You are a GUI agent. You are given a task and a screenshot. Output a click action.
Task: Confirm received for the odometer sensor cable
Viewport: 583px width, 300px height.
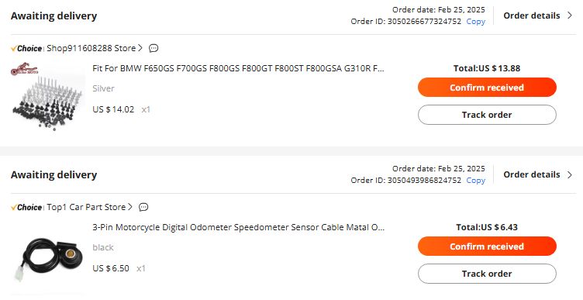tap(487, 247)
